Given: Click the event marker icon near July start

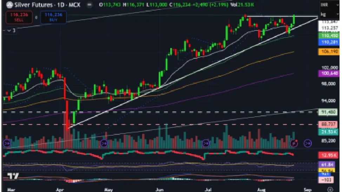Looking at the screenshot, I should [206, 143].
